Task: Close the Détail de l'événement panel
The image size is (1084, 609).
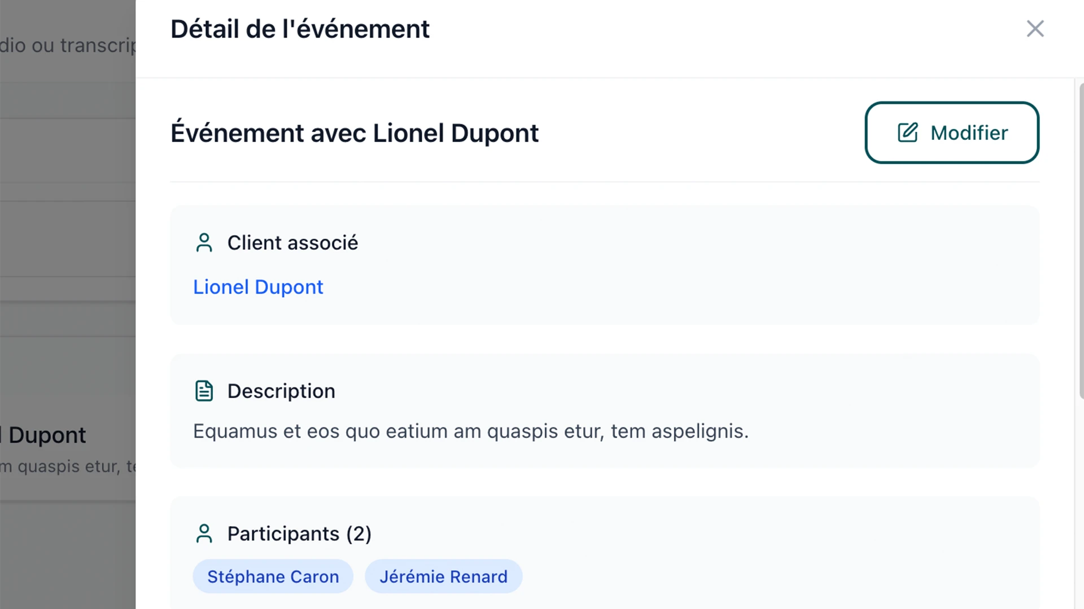Action: click(x=1035, y=29)
